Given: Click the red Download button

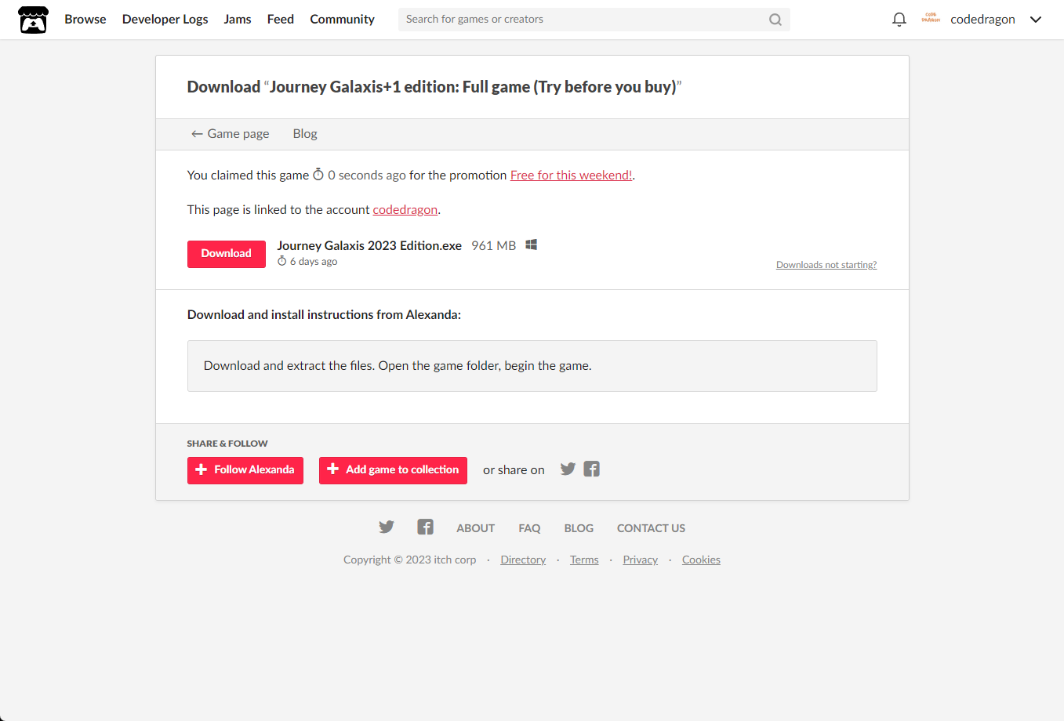Looking at the screenshot, I should pos(227,254).
